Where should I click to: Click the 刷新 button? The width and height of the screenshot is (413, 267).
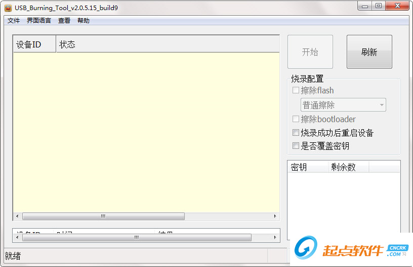(369, 51)
